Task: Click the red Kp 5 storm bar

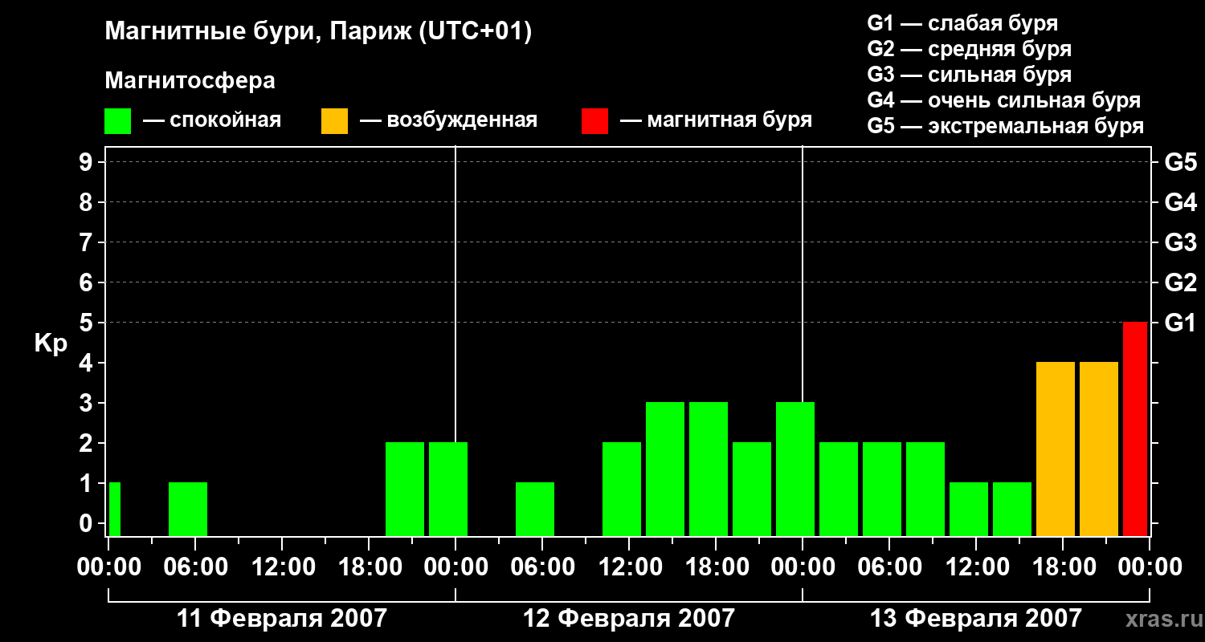Action: pos(1135,429)
